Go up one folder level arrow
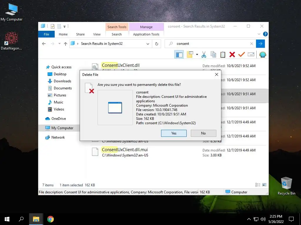 click(66, 44)
